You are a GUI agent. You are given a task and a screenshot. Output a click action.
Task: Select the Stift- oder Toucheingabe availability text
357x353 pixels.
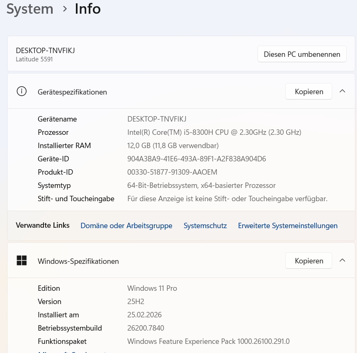pyautogui.click(x=228, y=199)
